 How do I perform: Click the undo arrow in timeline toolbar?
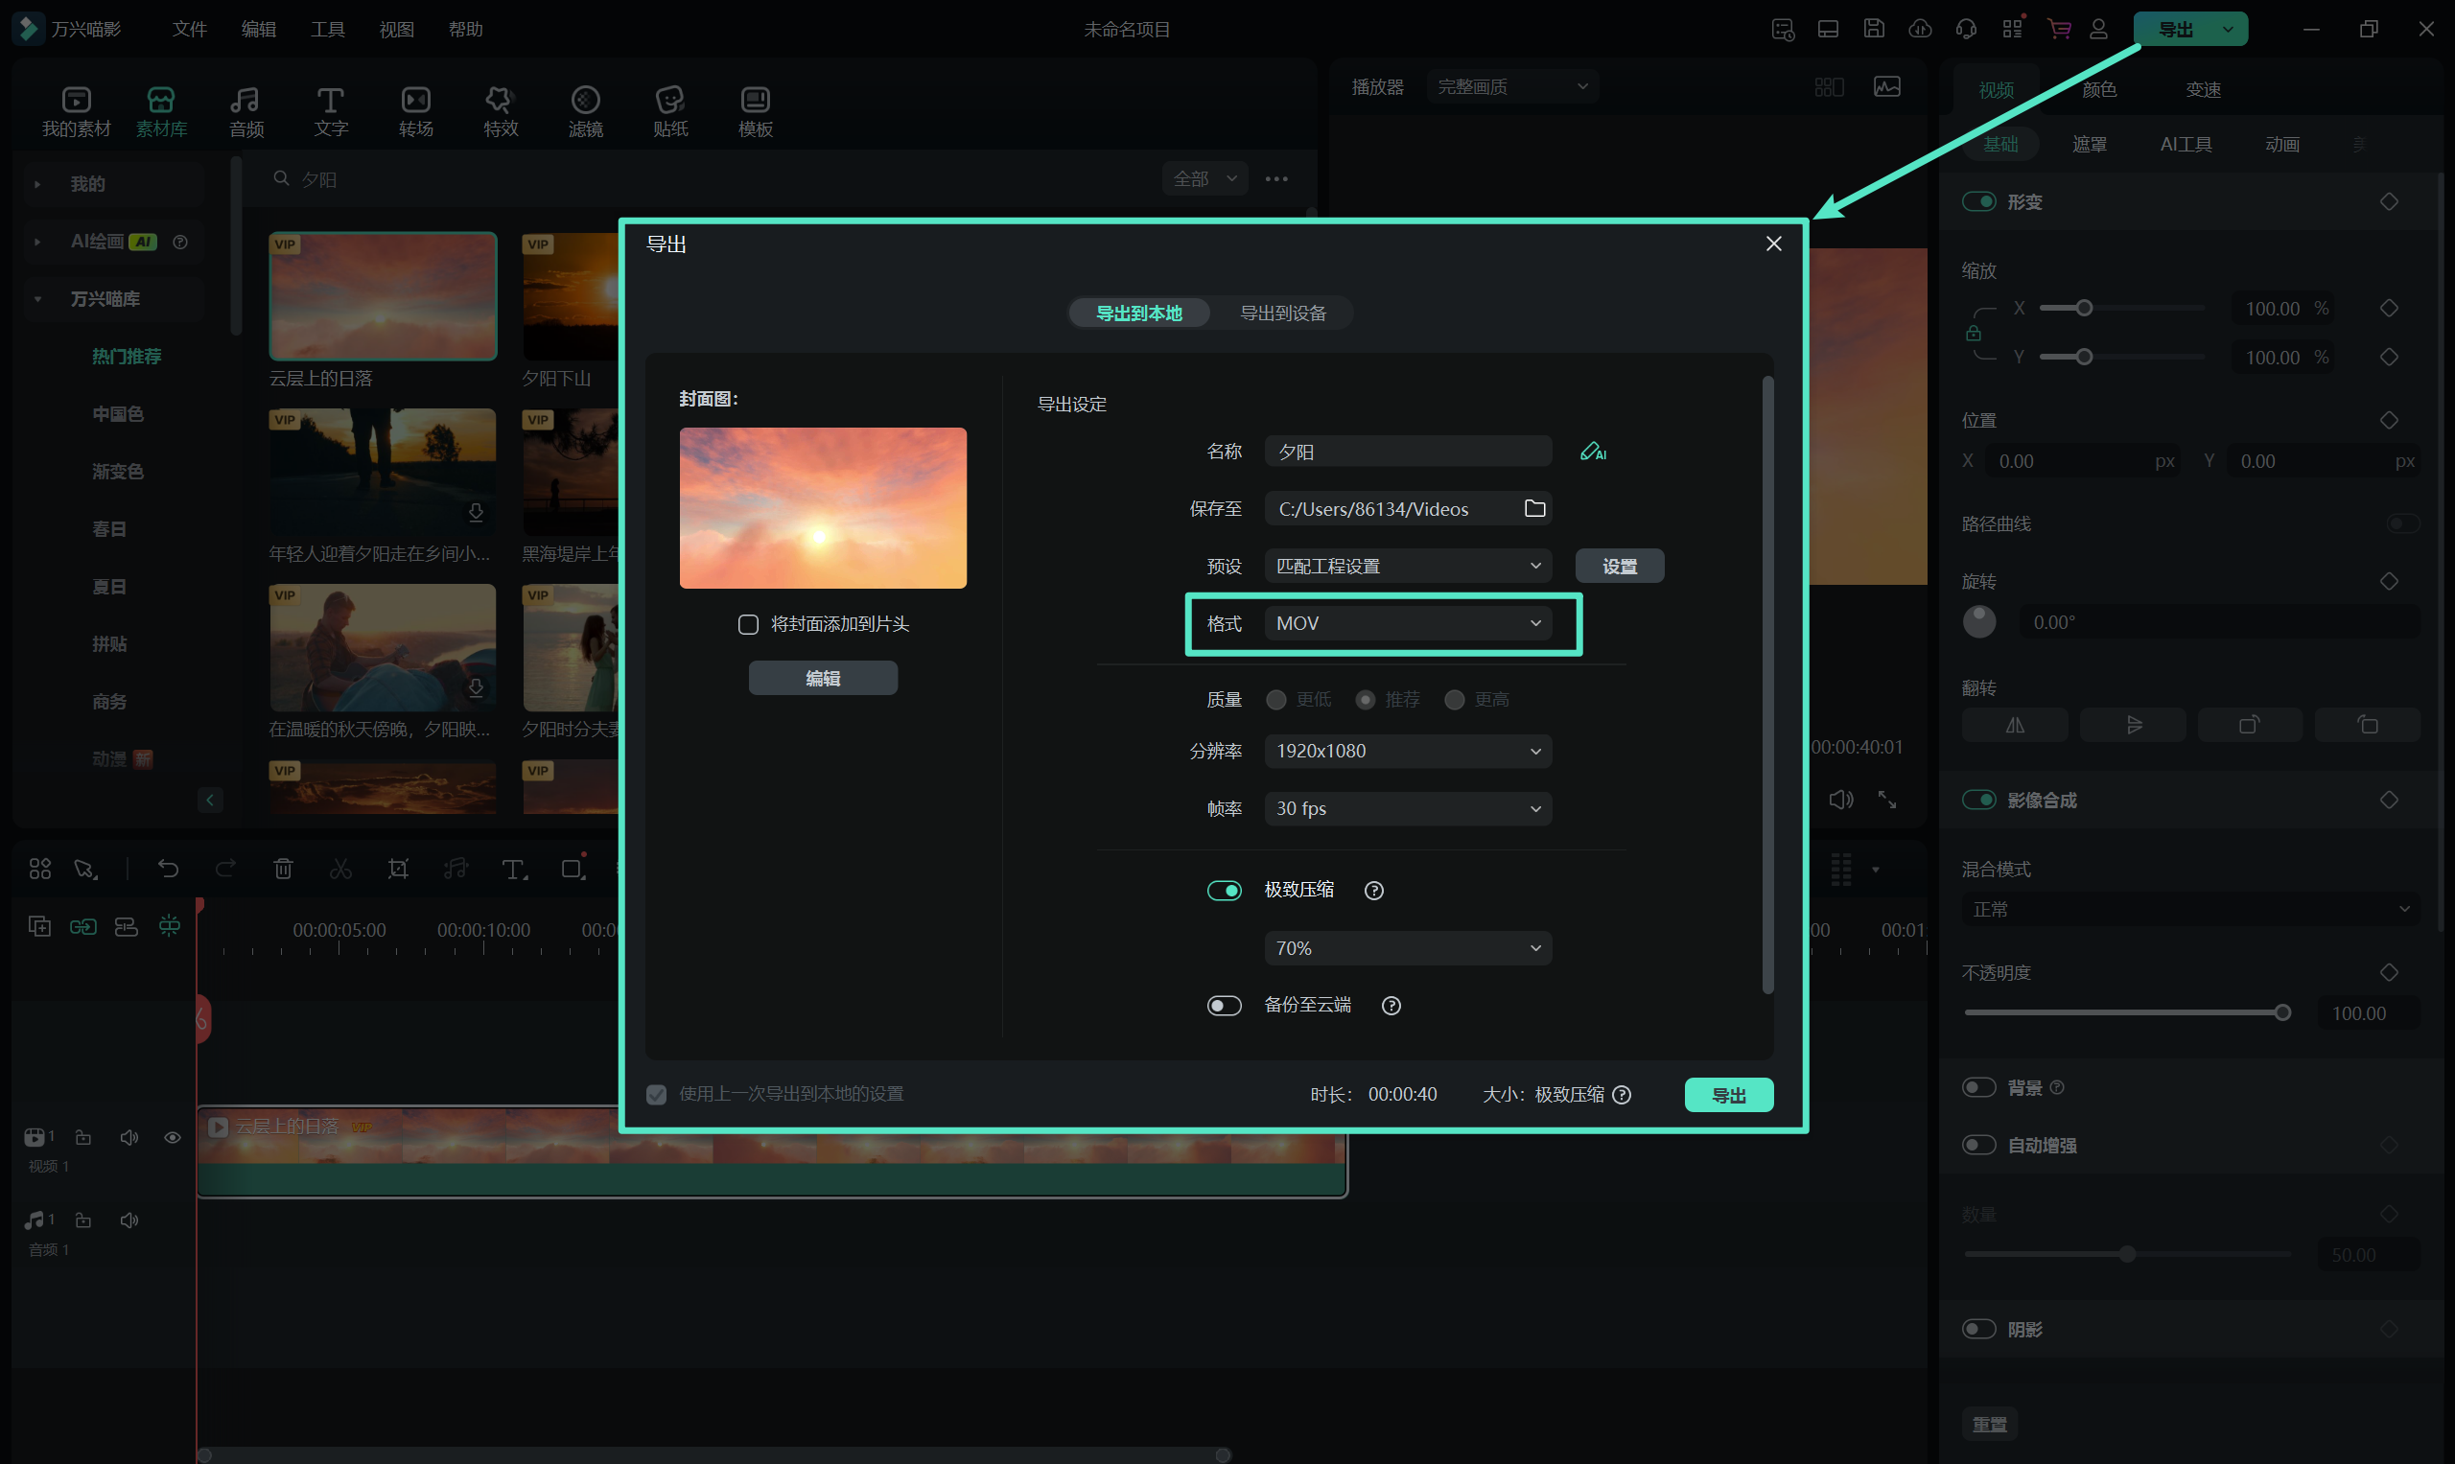(168, 868)
